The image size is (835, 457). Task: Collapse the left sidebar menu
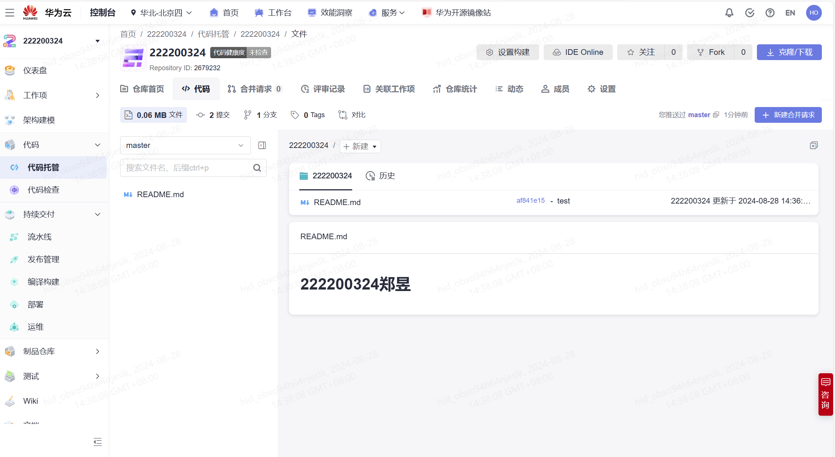point(98,442)
